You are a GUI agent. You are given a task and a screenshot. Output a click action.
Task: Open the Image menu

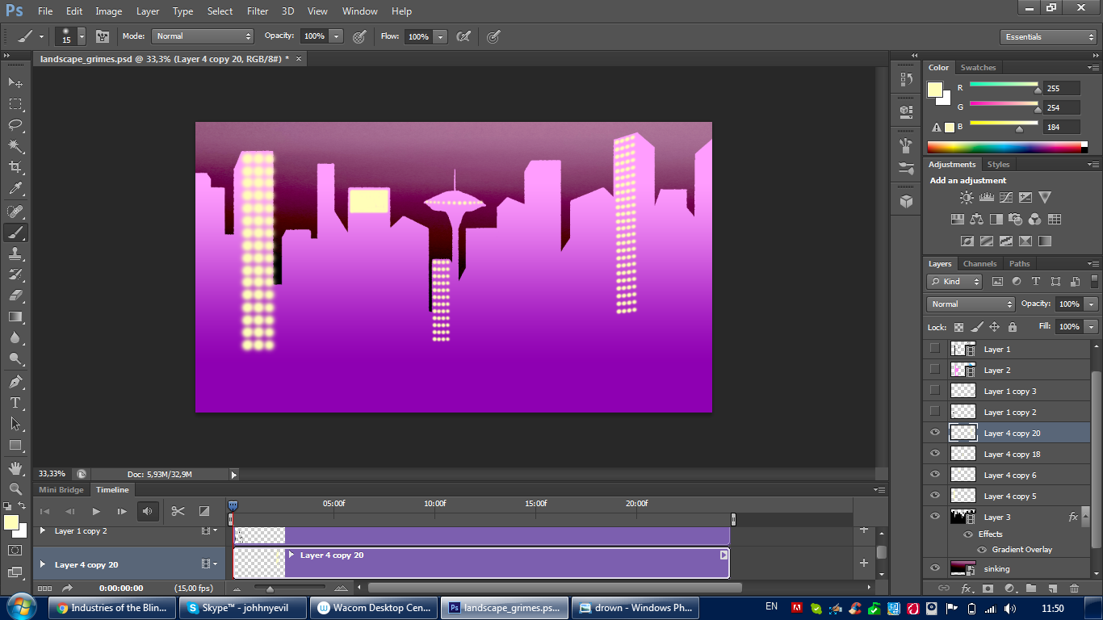pyautogui.click(x=109, y=11)
